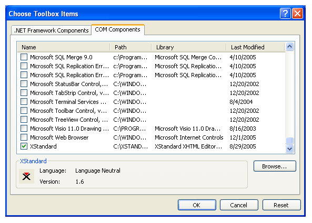Sort by the Library column header
312x223 pixels.
[x=189, y=47]
